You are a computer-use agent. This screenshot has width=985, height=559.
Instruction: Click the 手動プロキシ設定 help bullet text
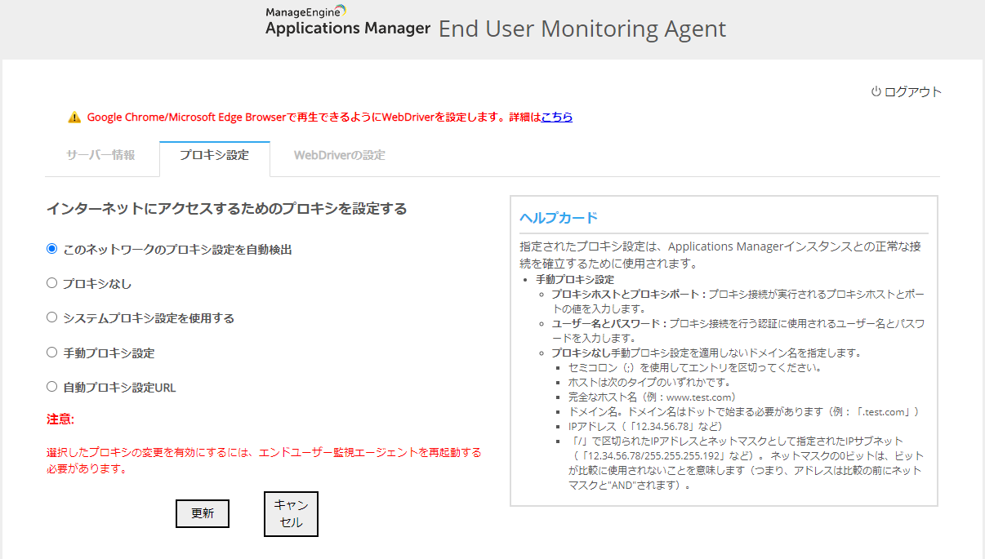click(575, 279)
